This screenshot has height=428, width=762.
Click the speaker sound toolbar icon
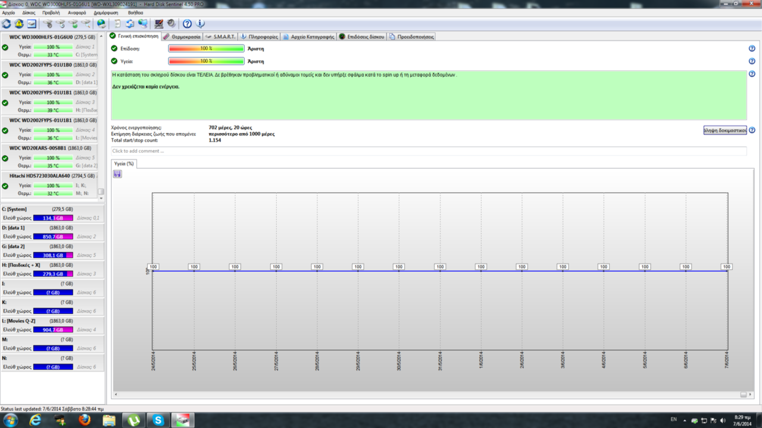171,24
